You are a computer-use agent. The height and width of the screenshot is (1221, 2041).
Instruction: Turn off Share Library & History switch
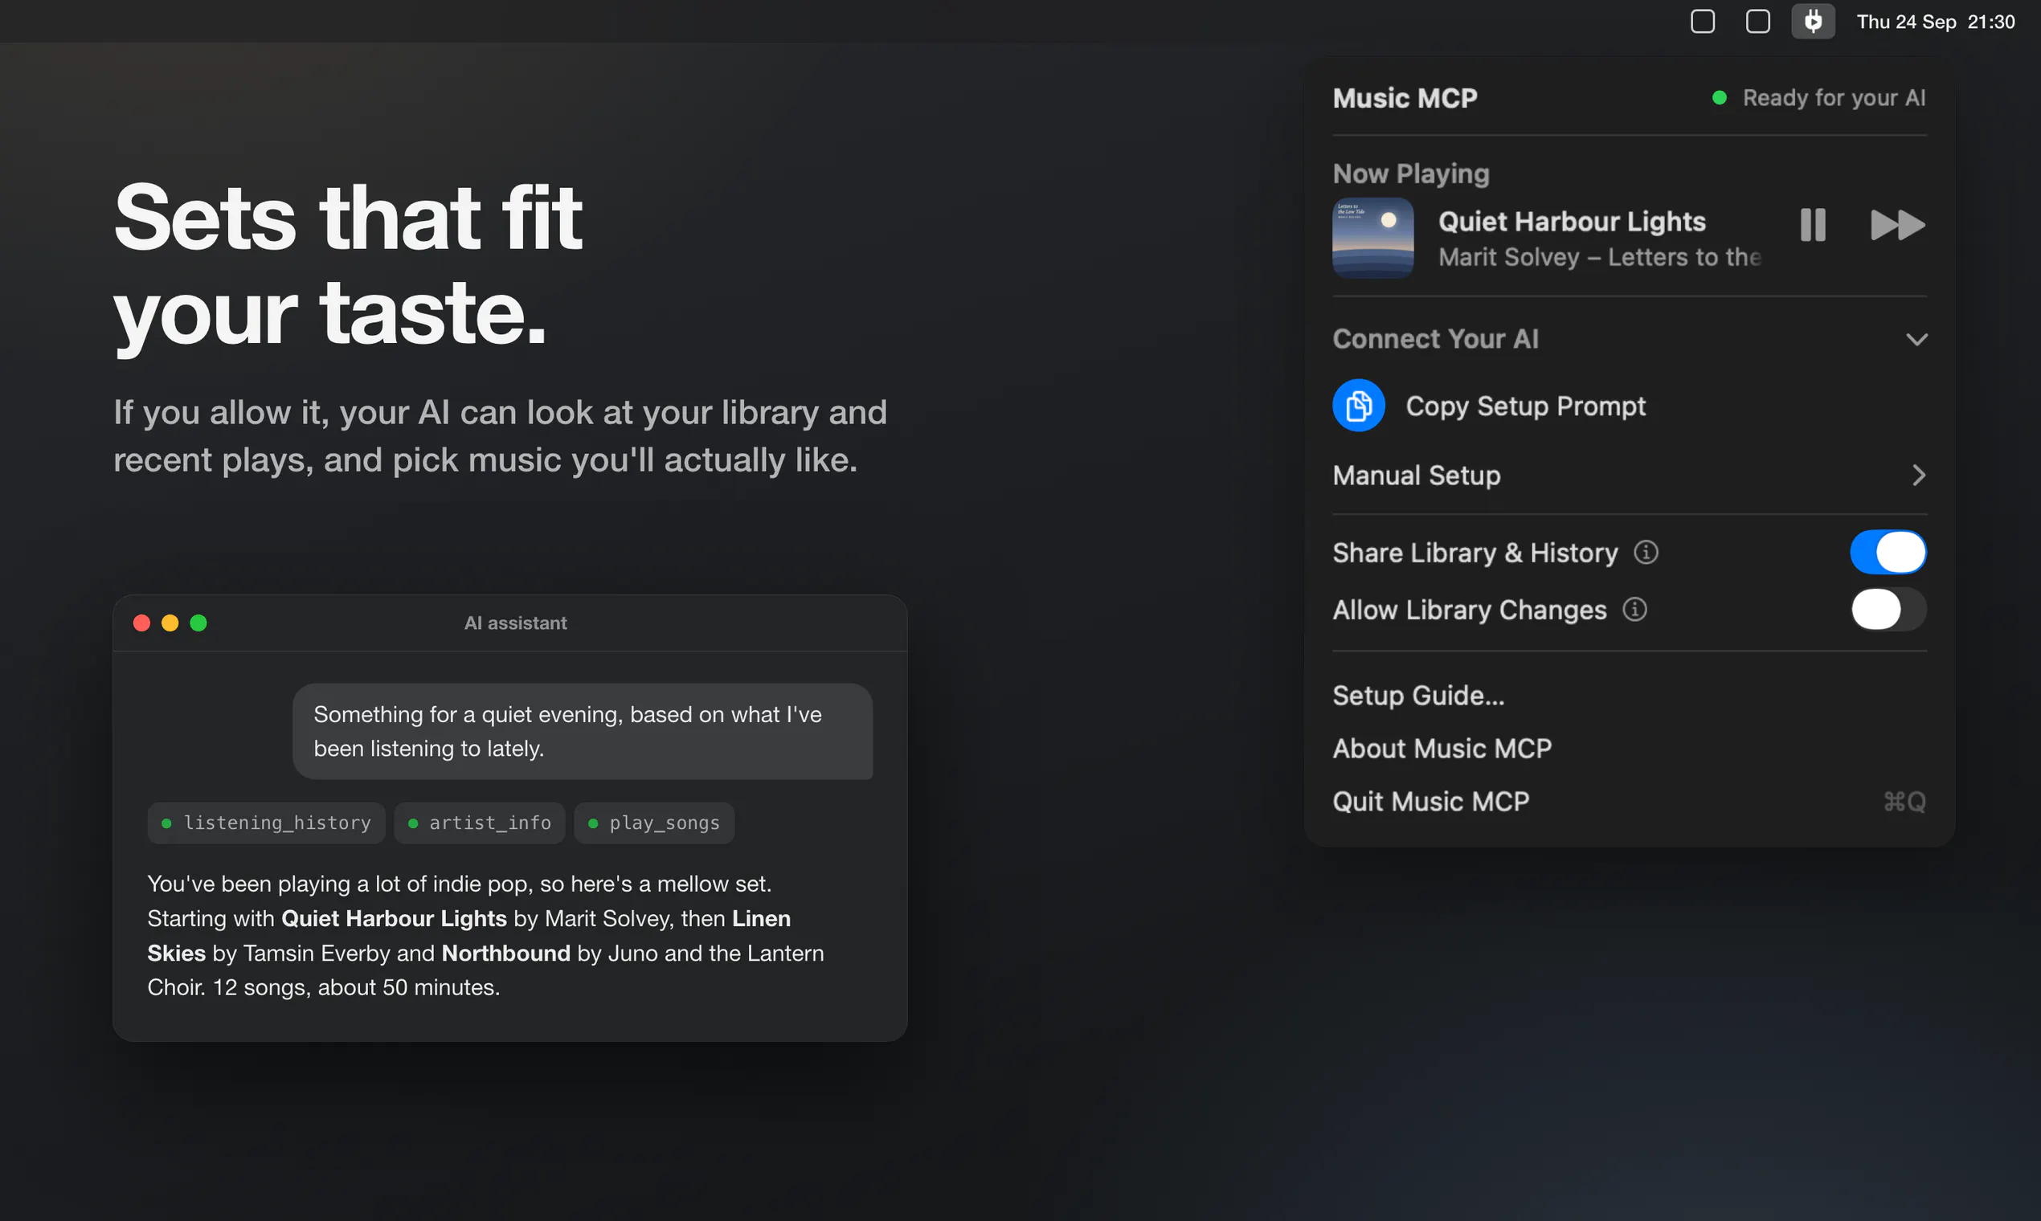click(1888, 552)
